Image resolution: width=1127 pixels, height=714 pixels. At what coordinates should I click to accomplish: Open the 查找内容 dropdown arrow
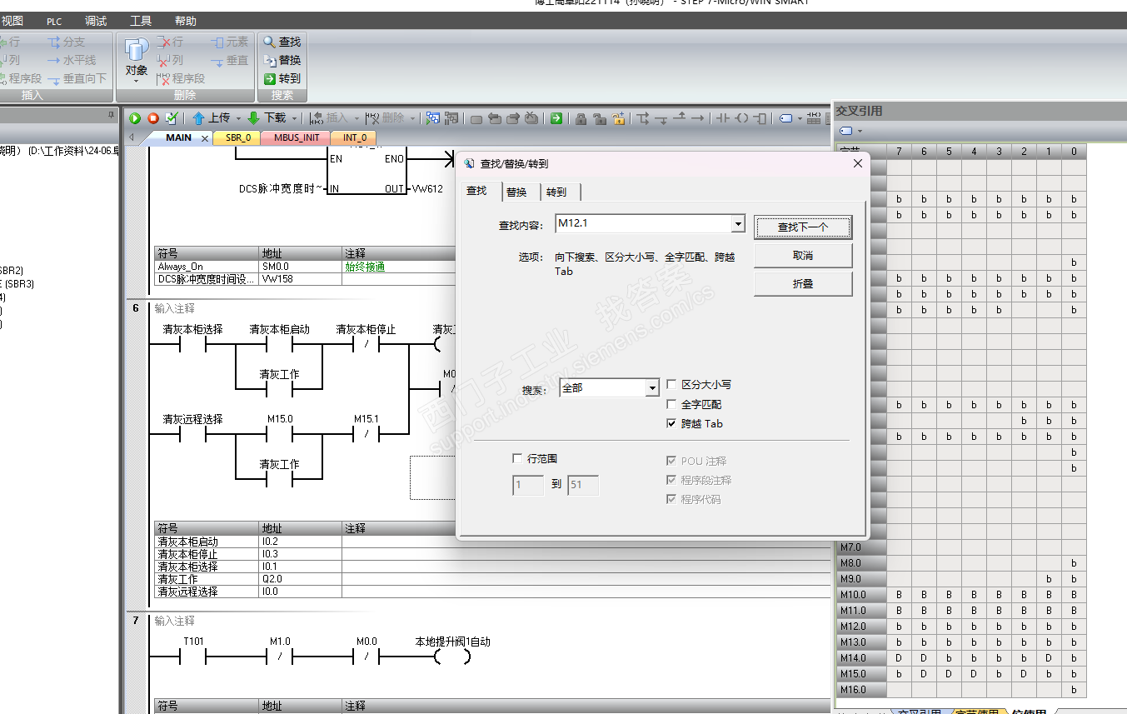click(737, 224)
